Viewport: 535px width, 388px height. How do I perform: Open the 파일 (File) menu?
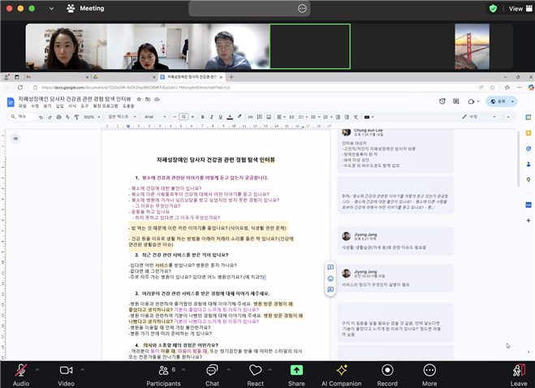(x=22, y=106)
